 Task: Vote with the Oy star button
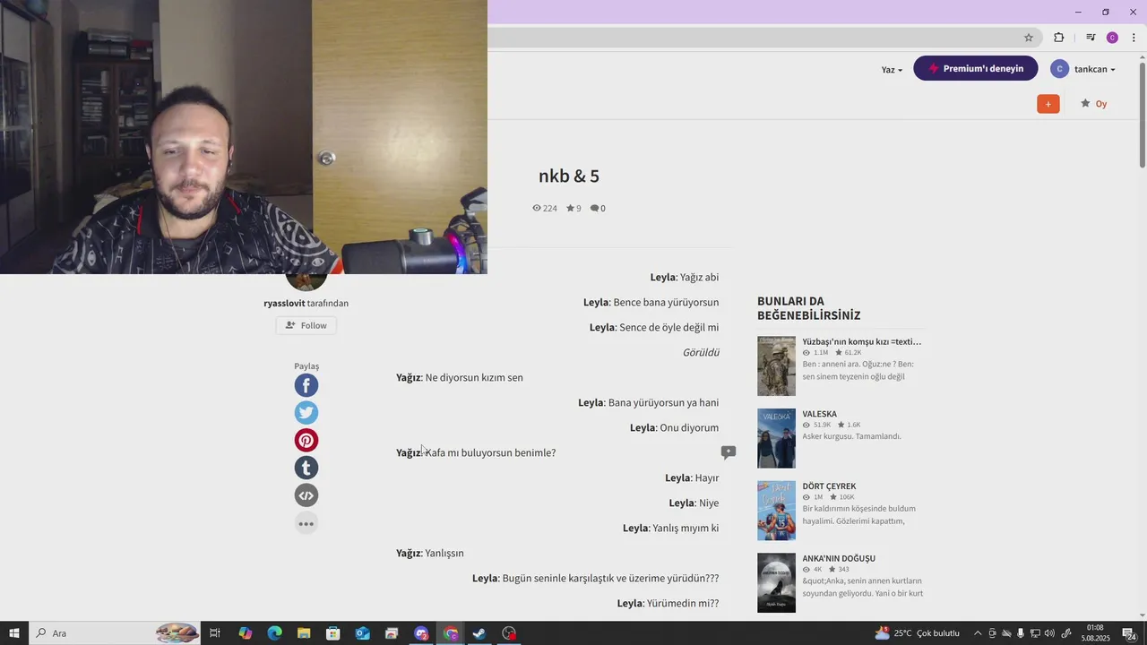(1094, 104)
